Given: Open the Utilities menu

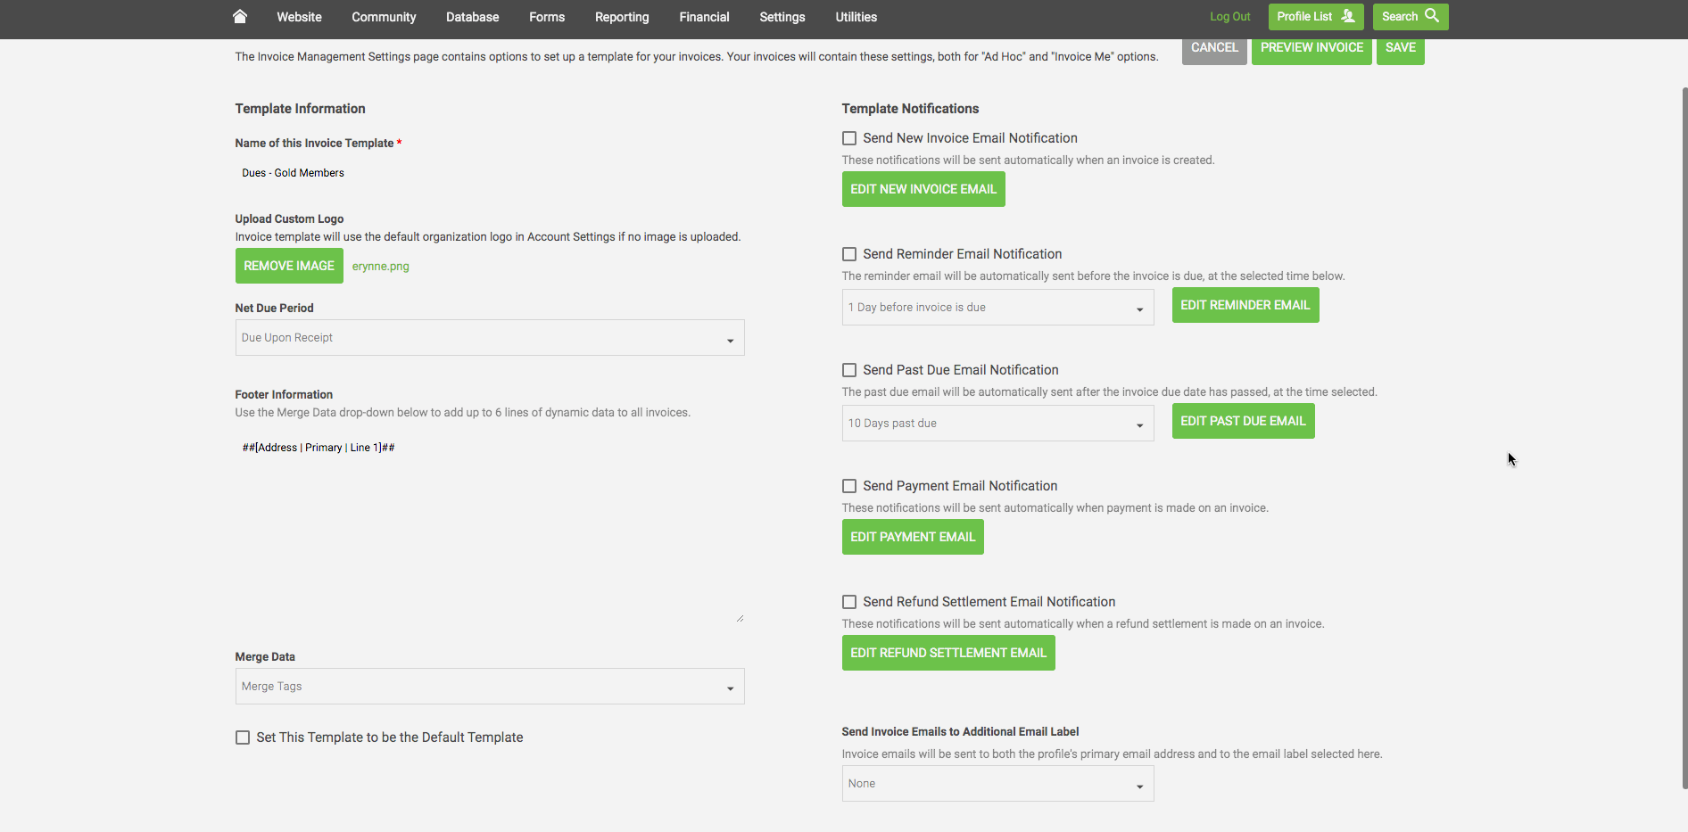Looking at the screenshot, I should coord(856,17).
